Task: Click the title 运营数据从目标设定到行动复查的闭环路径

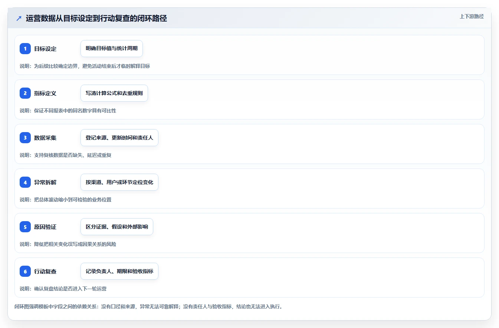Action: coord(96,19)
